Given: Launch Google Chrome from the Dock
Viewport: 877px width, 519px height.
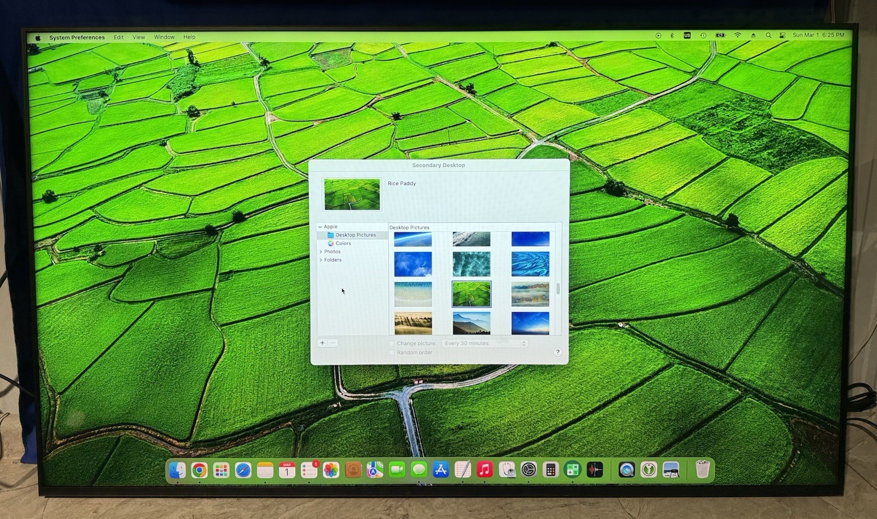Looking at the screenshot, I should (x=199, y=470).
